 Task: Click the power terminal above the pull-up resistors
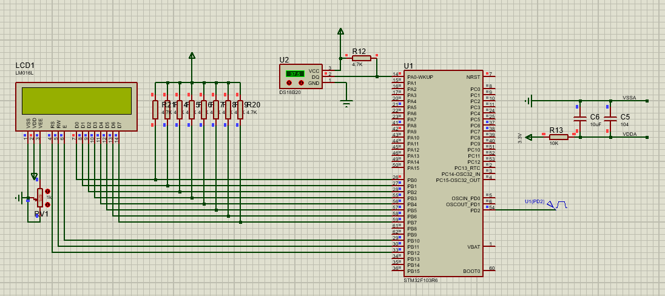(x=192, y=56)
